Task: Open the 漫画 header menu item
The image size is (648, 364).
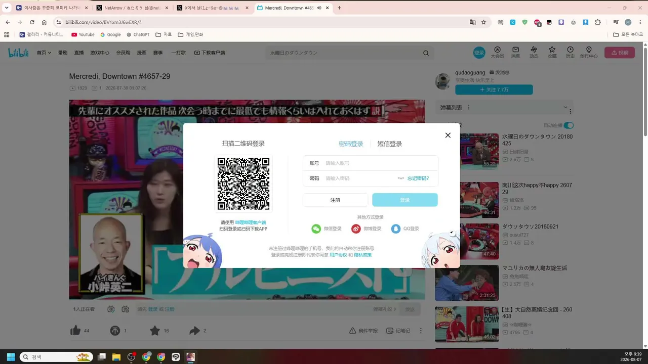Action: click(x=142, y=53)
